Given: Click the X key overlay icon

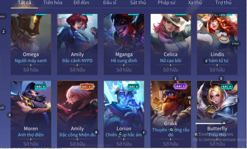Looking at the screenshot, I should (x=10, y=115).
